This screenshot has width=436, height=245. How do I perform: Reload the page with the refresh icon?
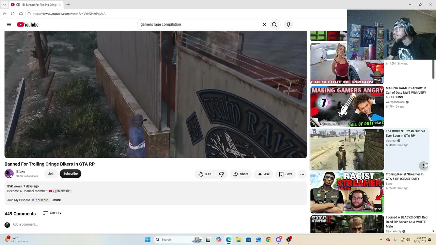13,14
